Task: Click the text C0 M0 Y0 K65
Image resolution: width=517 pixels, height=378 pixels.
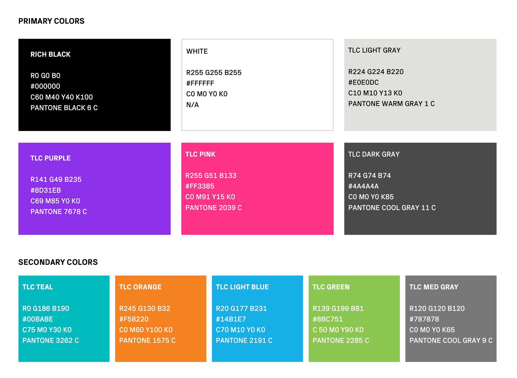Action: point(432,330)
